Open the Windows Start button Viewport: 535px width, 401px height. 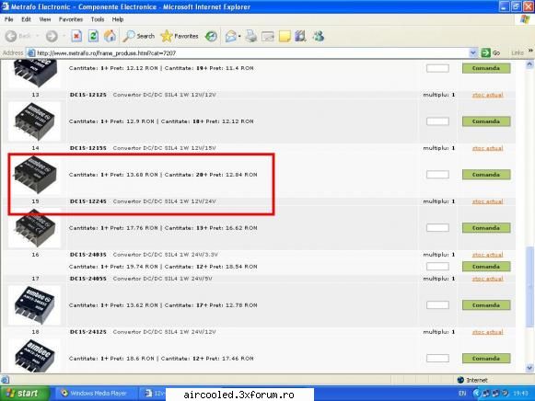25,394
